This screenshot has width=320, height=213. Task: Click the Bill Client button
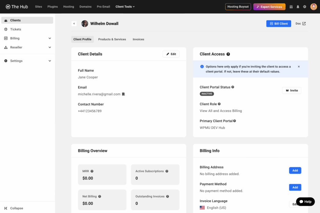279,23
